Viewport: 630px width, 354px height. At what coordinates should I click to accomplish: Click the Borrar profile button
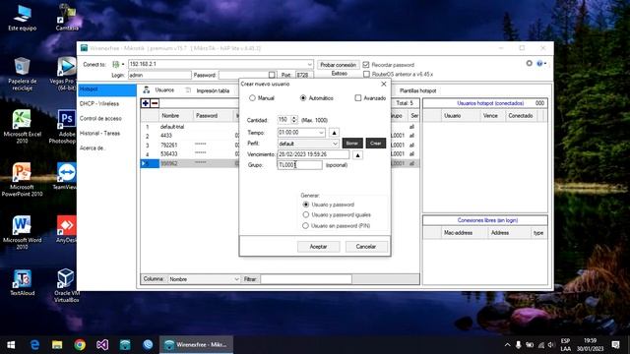click(352, 144)
